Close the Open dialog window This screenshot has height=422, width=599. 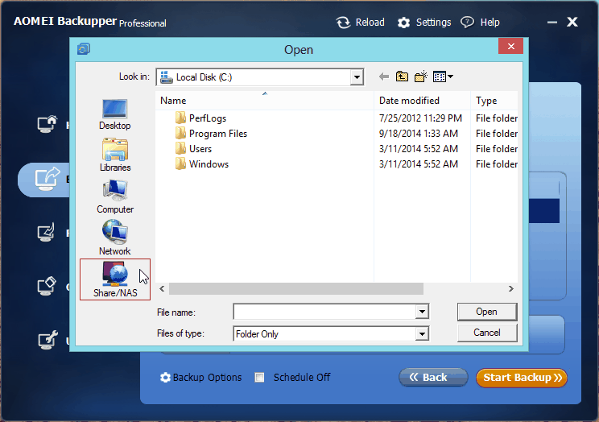(x=510, y=47)
